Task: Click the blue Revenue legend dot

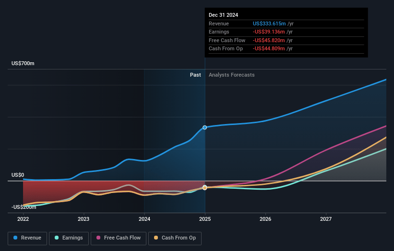Action: (x=15, y=238)
